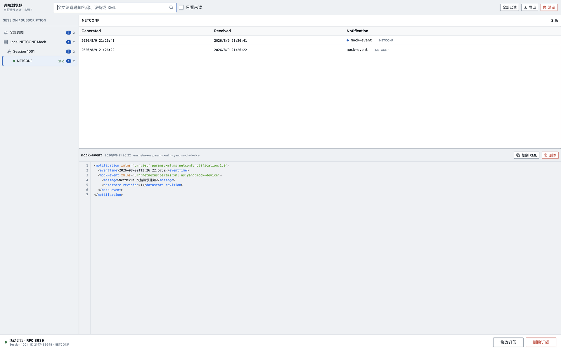The width and height of the screenshot is (561, 350).
Task: Select 全部通知 in the sidebar
Action: (39, 33)
